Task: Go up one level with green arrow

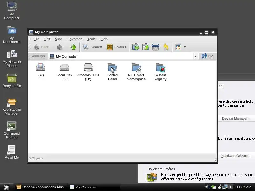Action: pyautogui.click(x=74, y=47)
